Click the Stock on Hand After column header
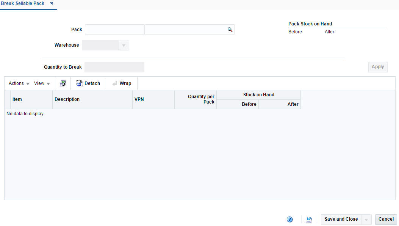399x226 pixels. (280, 104)
